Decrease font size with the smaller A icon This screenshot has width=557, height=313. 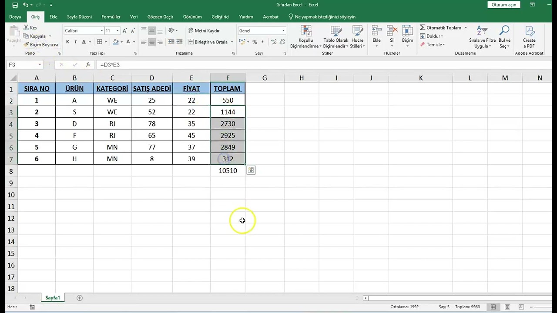pyautogui.click(x=133, y=30)
